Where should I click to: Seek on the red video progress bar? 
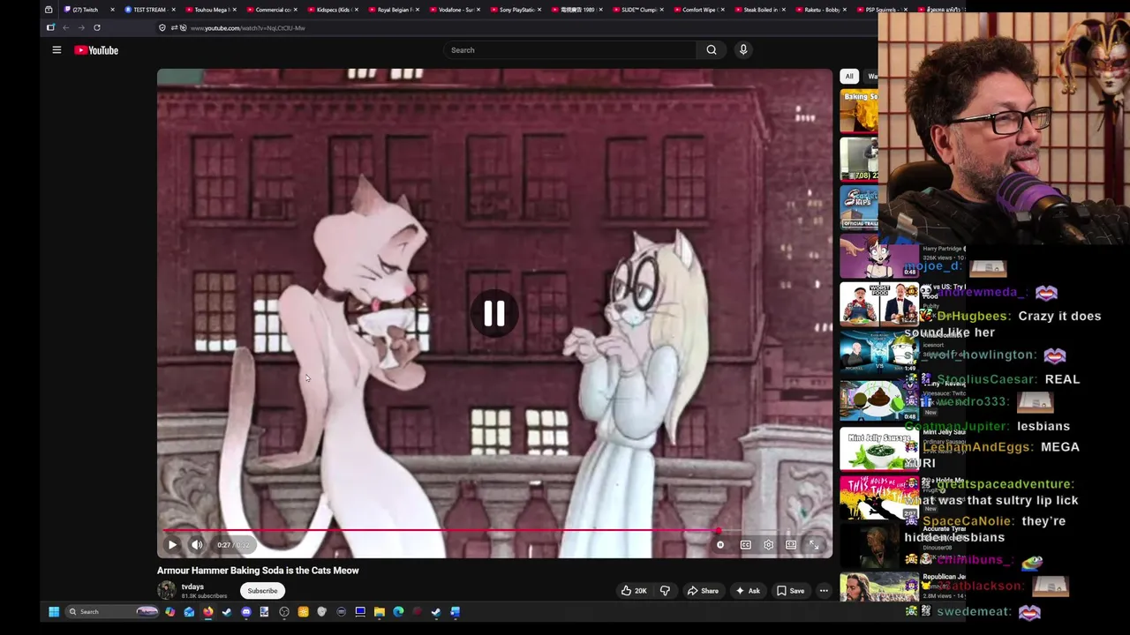tap(494, 531)
